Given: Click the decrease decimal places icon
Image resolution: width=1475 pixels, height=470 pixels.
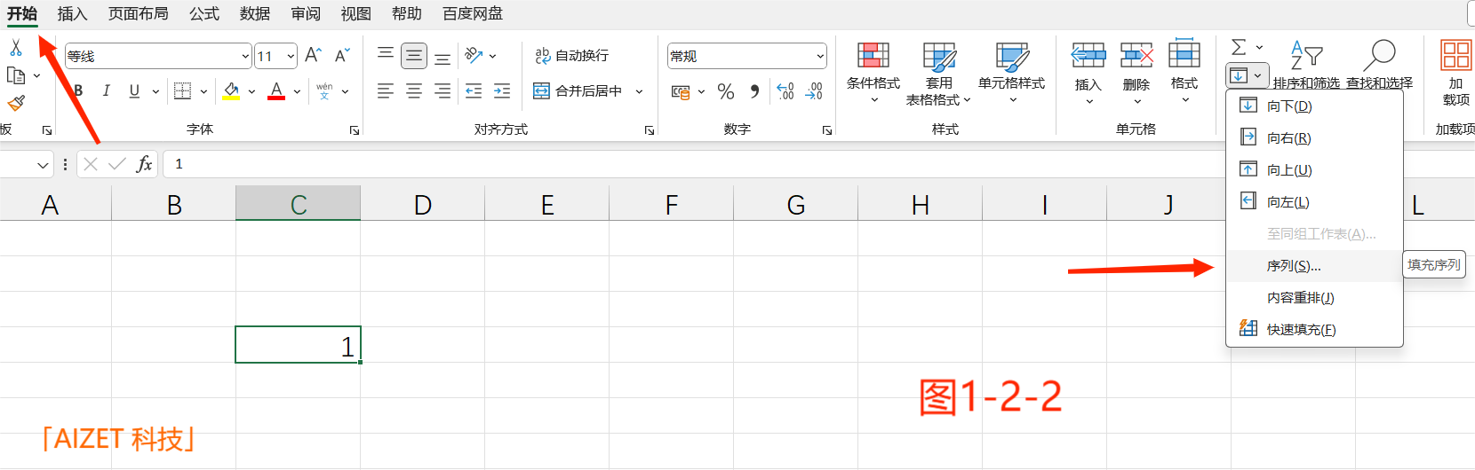Looking at the screenshot, I should pos(814,90).
